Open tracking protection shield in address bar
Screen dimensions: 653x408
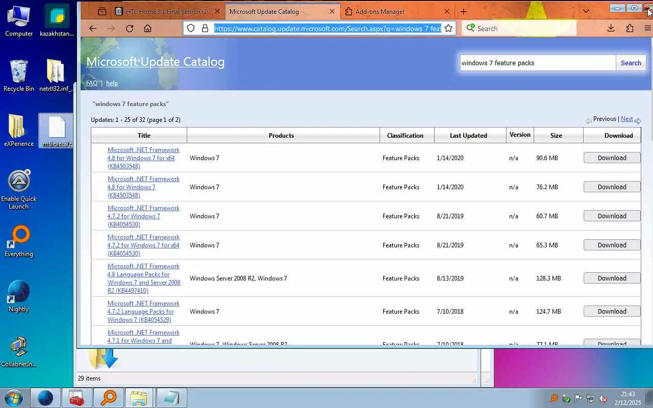(191, 29)
